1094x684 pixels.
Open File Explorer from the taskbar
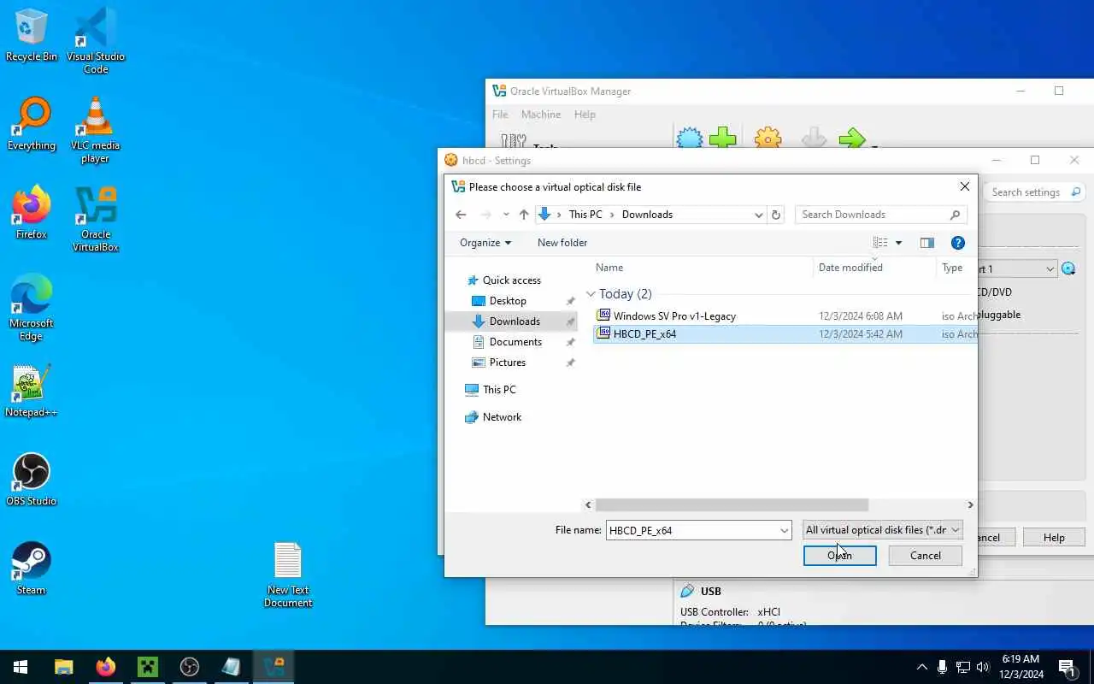[x=64, y=667]
